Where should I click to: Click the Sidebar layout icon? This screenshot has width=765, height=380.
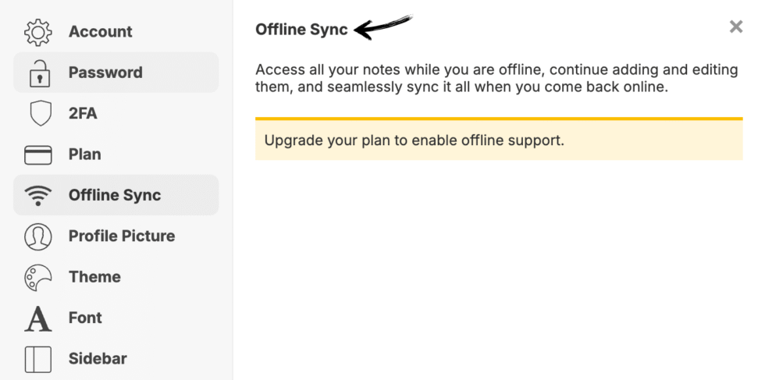click(x=38, y=359)
